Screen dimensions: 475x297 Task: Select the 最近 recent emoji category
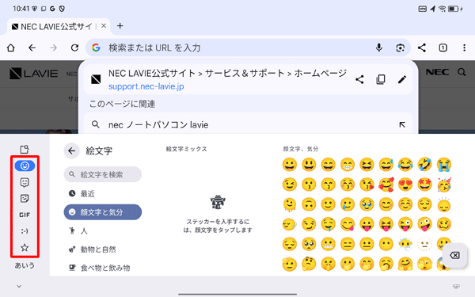pos(103,193)
